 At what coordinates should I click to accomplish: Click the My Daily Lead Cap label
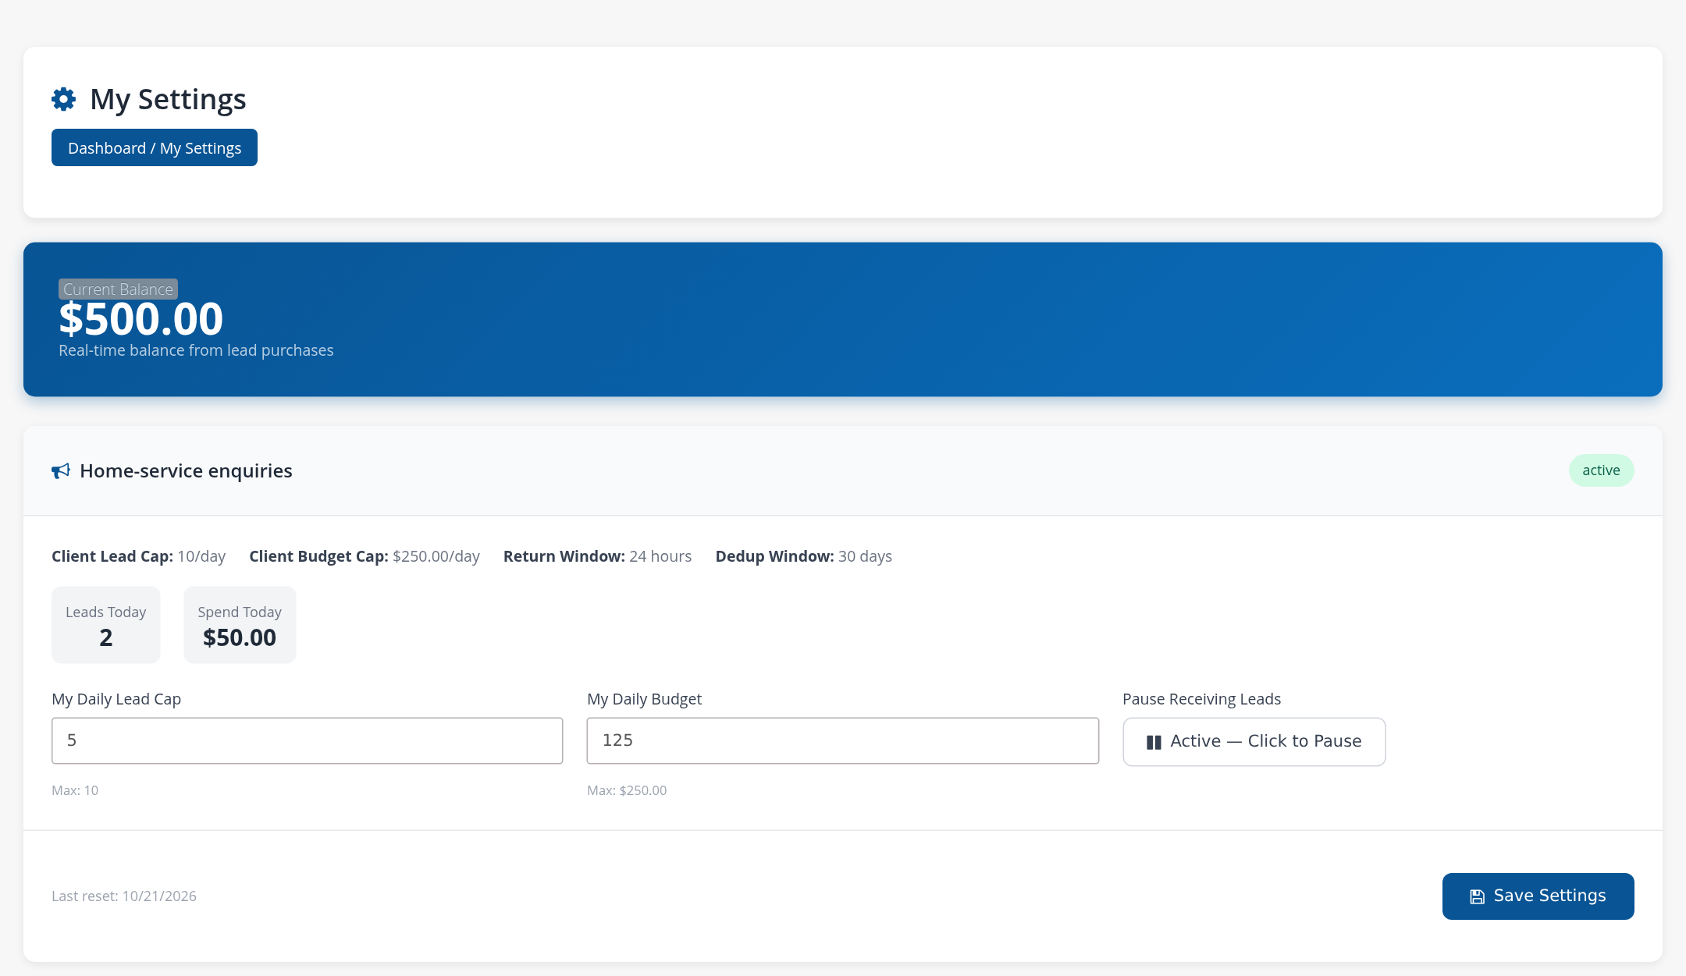(x=116, y=699)
